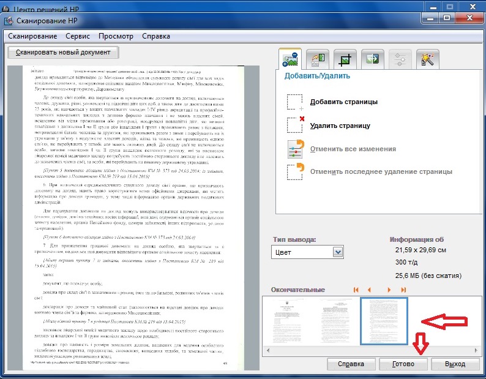Screen dimensions: 486x379
Task: Click thumbnail strip right scroll arrow
Action: 476,350
